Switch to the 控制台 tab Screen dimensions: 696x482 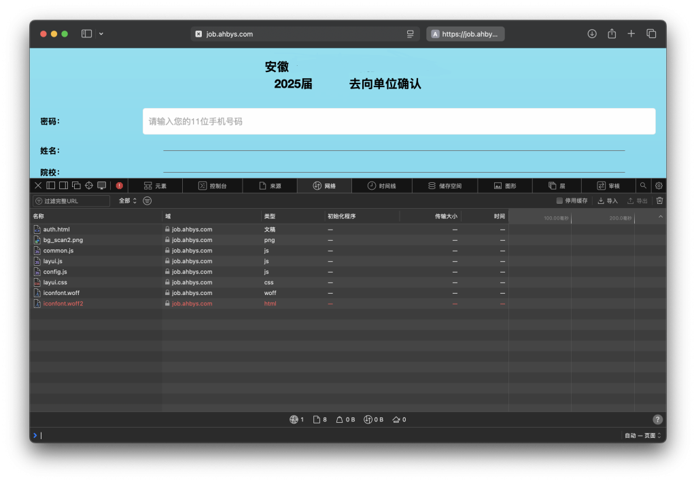[212, 186]
